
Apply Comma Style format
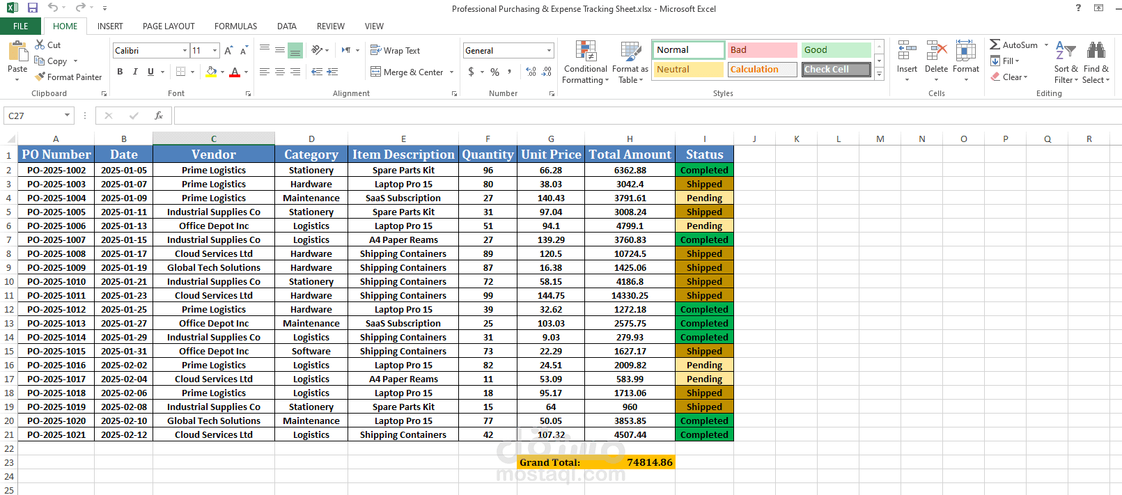(510, 72)
